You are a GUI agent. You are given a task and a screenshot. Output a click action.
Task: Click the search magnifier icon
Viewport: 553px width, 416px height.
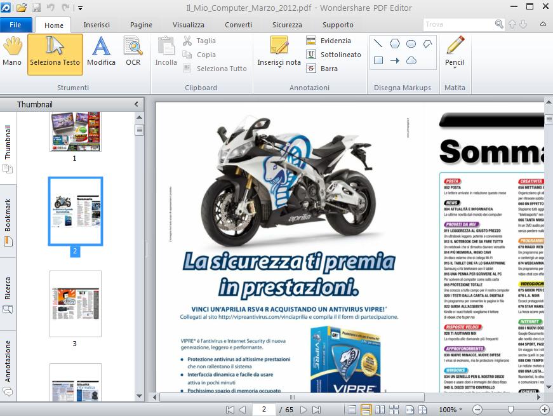(498, 24)
